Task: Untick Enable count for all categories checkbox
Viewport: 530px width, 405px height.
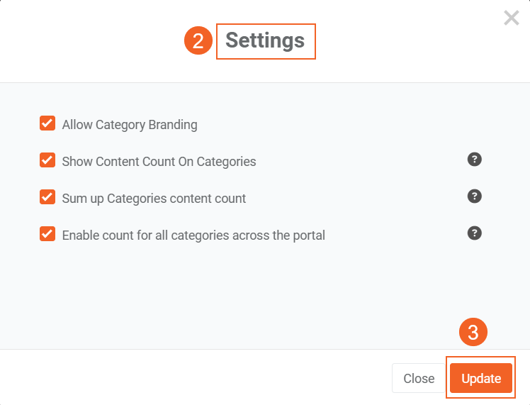Action: [x=47, y=233]
